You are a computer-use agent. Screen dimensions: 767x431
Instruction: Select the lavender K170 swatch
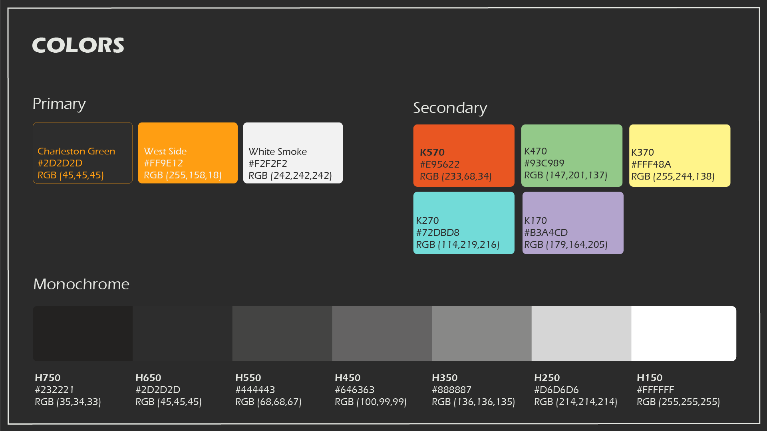[572, 223]
